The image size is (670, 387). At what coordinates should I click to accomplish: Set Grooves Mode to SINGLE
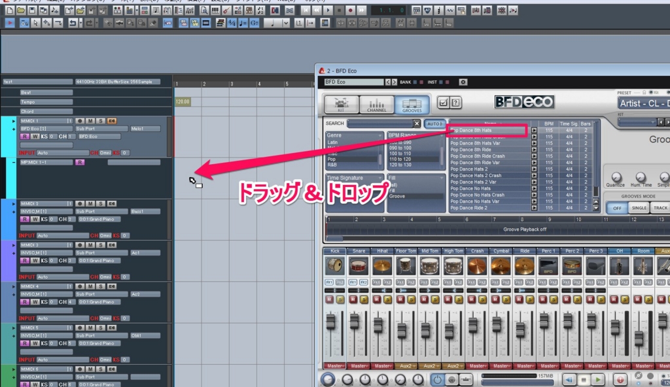(639, 208)
